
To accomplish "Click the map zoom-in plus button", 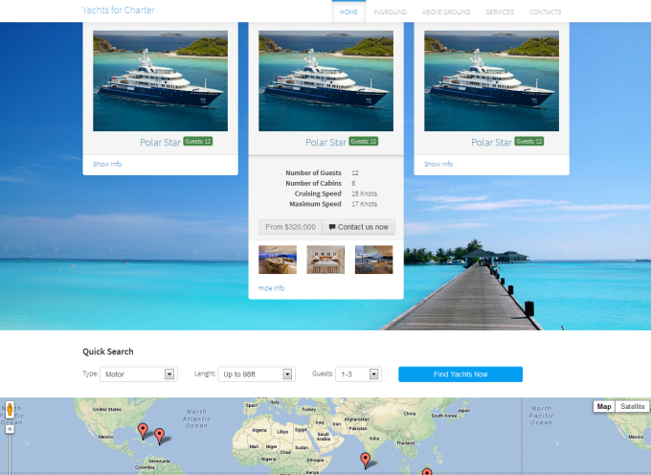I will [x=10, y=429].
